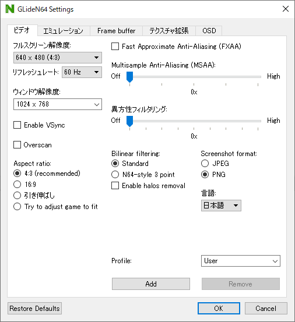
Task: Click the High label of MSAA slider
Action: click(273, 76)
